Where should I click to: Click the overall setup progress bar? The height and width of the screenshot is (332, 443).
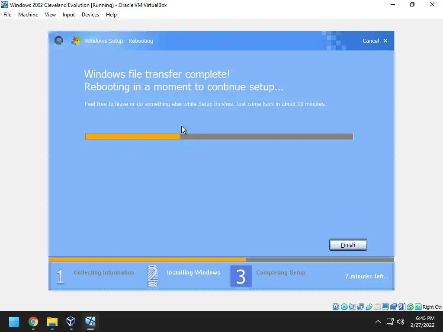click(221, 259)
